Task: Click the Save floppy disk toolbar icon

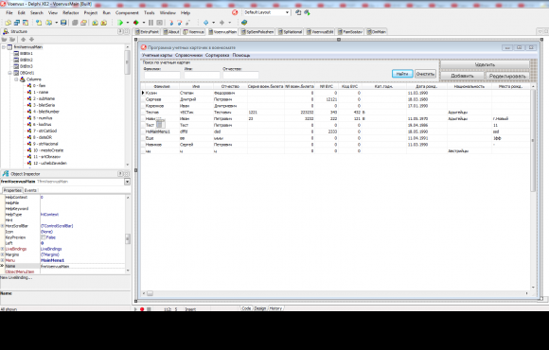Action: point(63,23)
